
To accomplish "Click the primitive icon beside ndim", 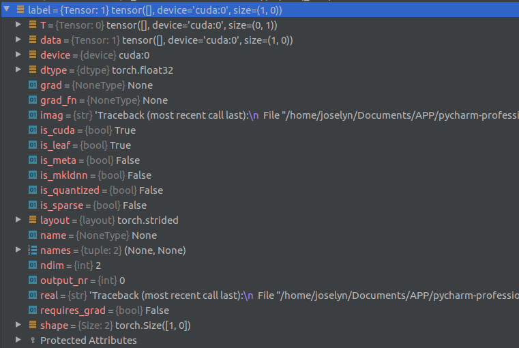I will coord(33,265).
